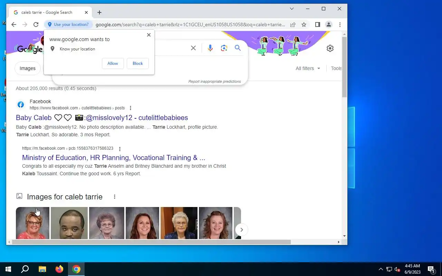This screenshot has height=276, width=442.
Task: Open 'Ministry of Education, HR Planning' result
Action: click(x=114, y=158)
